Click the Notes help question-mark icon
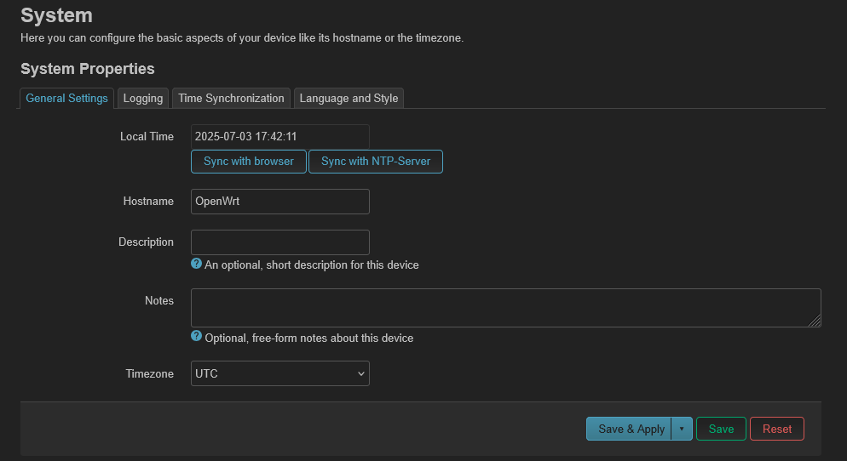The height and width of the screenshot is (461, 847). tap(196, 337)
